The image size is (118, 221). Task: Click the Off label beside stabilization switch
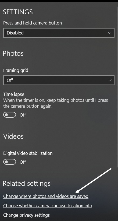pyautogui.click(x=23, y=162)
